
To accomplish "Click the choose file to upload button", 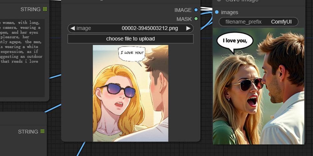I will tap(131, 39).
